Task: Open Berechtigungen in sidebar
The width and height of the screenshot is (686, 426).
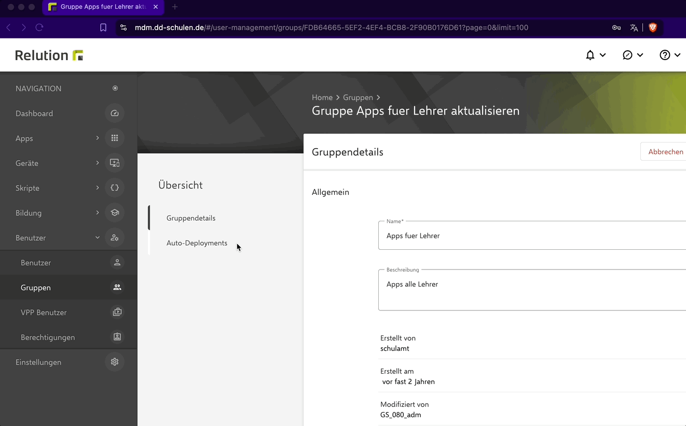Action: coord(68,337)
